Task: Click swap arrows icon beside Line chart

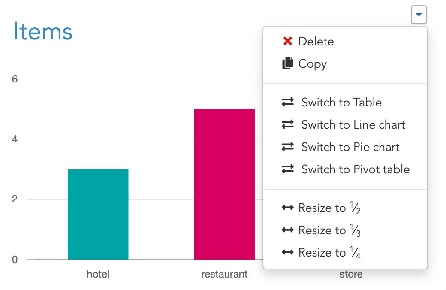Action: [288, 125]
